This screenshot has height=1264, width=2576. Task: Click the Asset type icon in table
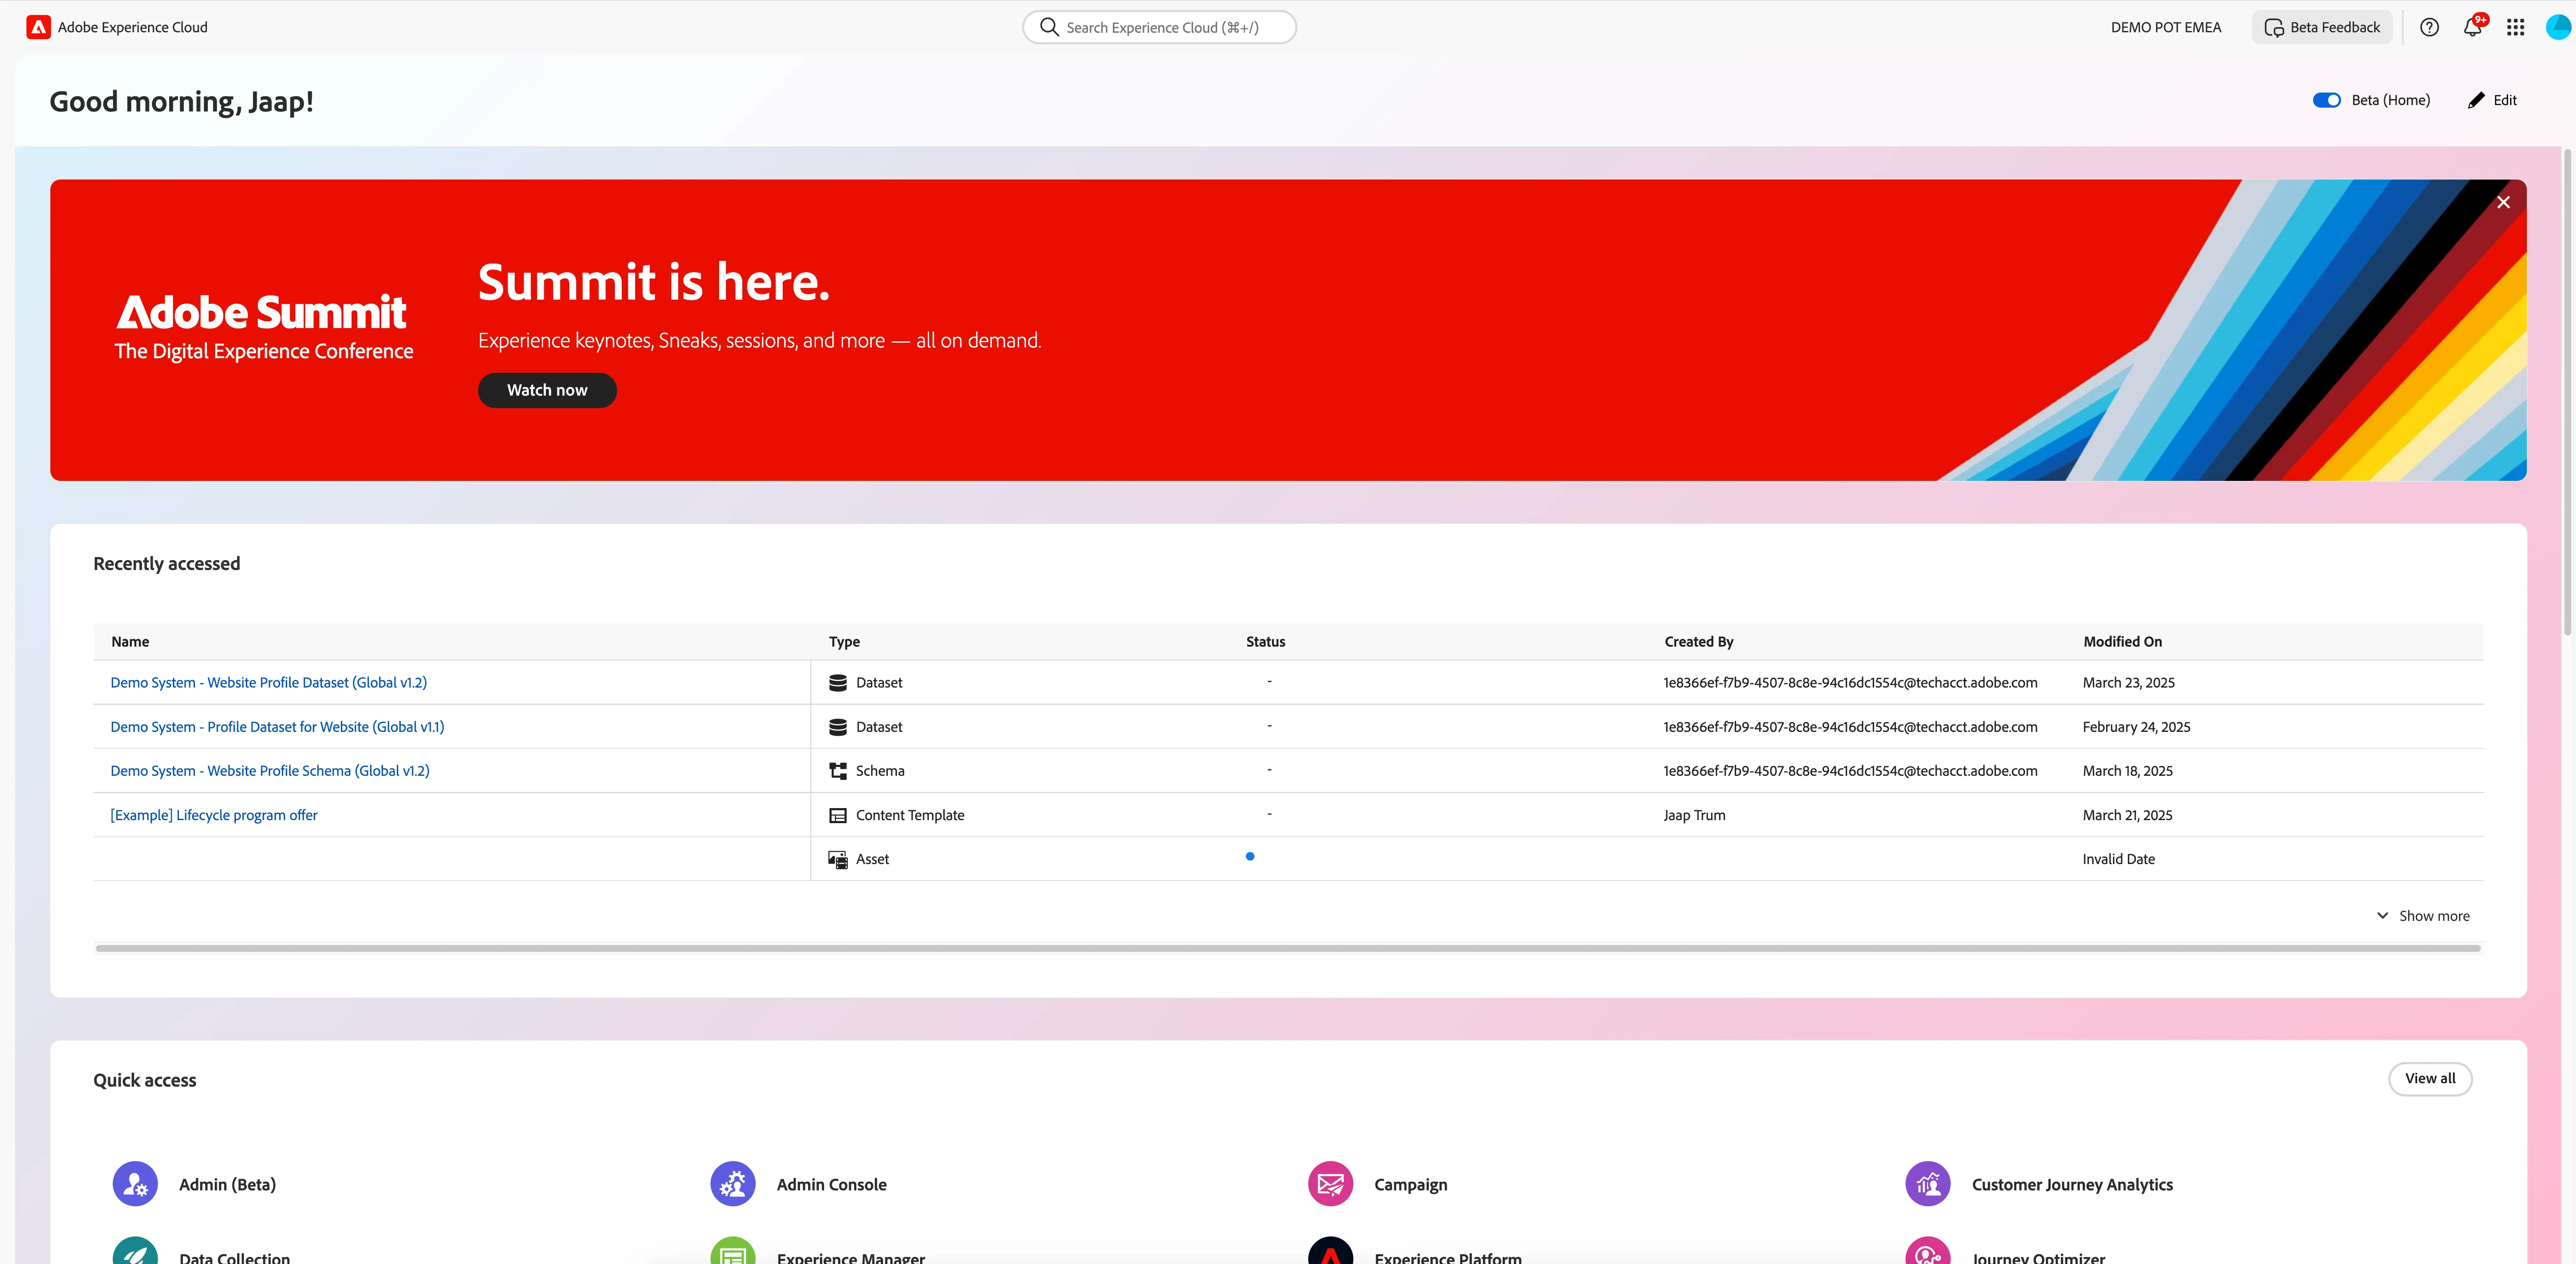pos(838,859)
